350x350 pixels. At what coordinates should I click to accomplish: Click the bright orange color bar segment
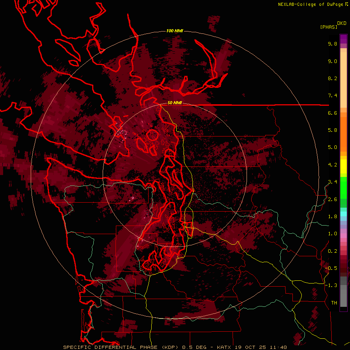[343, 134]
